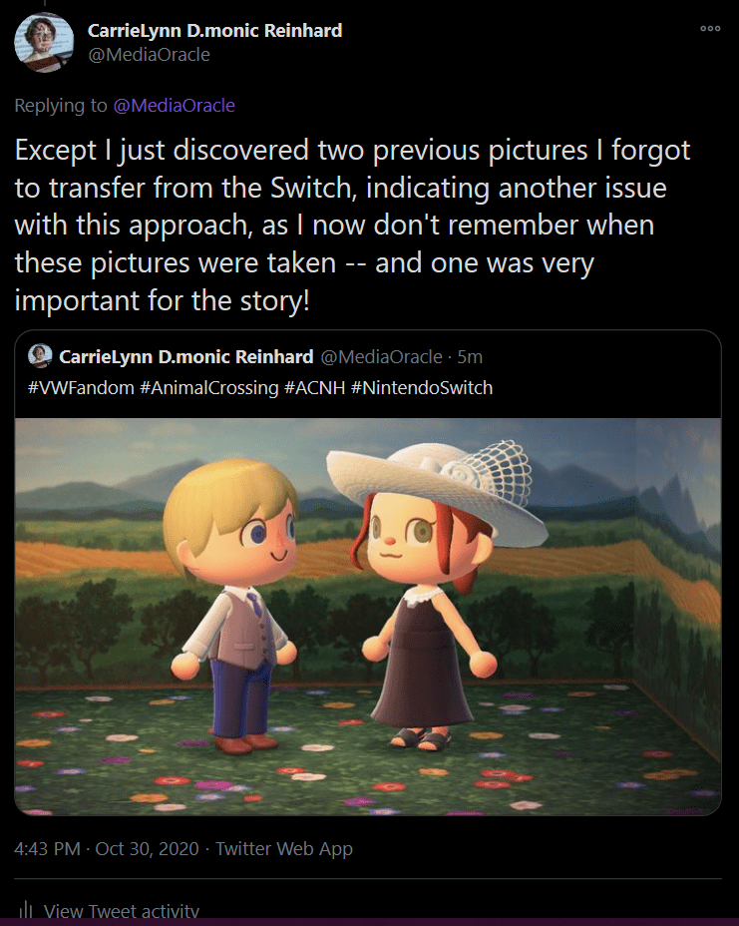Open the #NintendoSwitch hashtag
739x926 pixels.
pyautogui.click(x=422, y=387)
